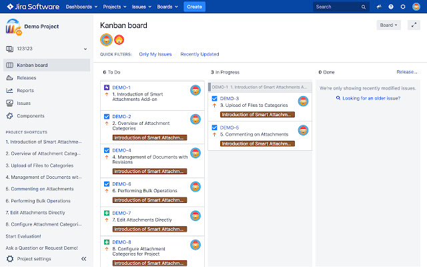Image resolution: width=427 pixels, height=267 pixels.
Task: Go to Components in sidebar
Action: [x=31, y=115]
